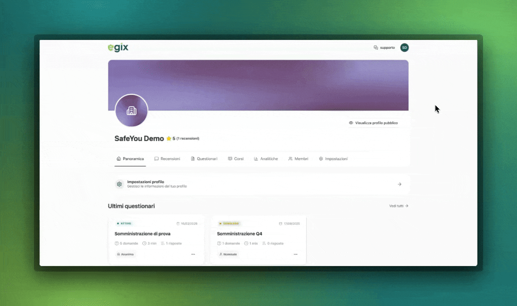
Task: Open the supporto chat link
Action: click(384, 48)
